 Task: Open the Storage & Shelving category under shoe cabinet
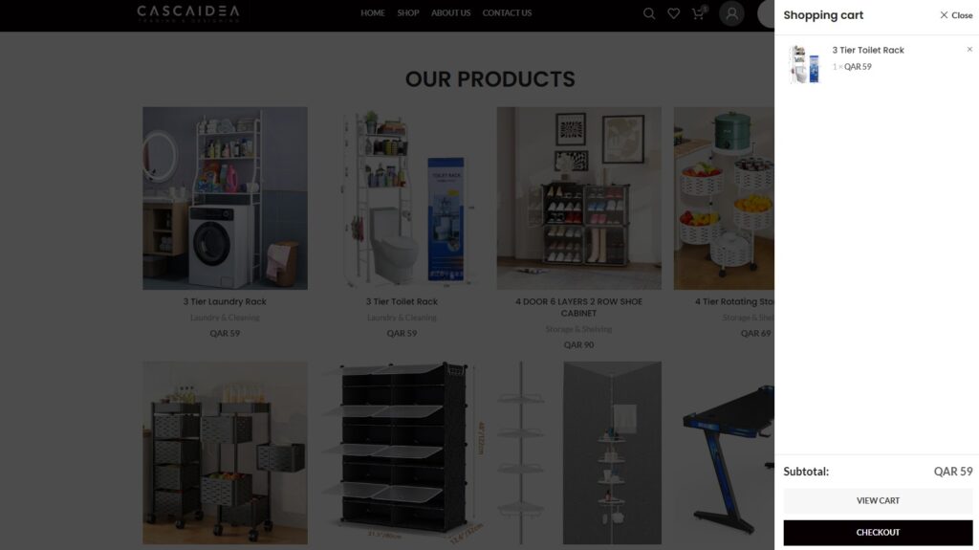(578, 329)
